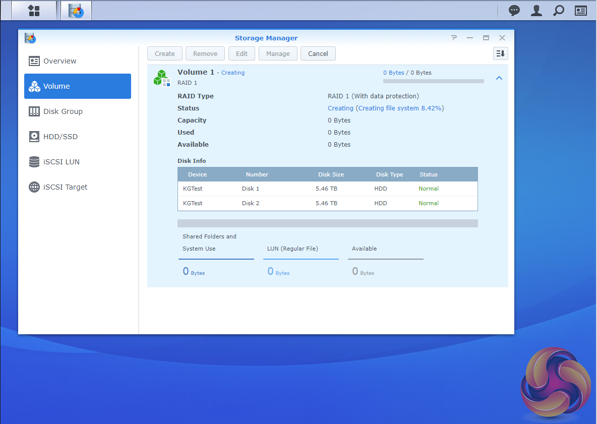Screen dimensions: 597x424
Task: Click the Disk Size column header
Action: (x=331, y=174)
